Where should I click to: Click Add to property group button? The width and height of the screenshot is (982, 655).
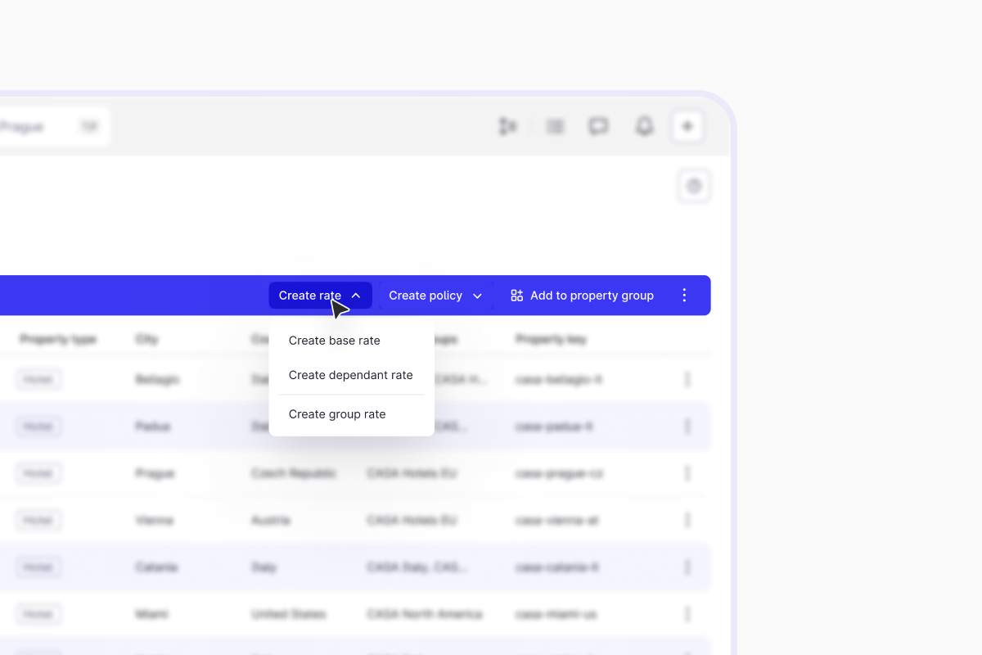click(x=582, y=296)
